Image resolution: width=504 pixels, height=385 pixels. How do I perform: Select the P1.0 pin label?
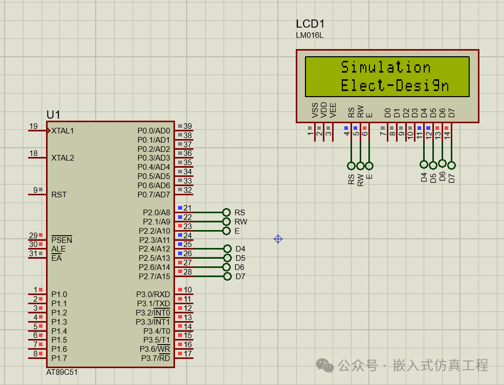(59, 295)
